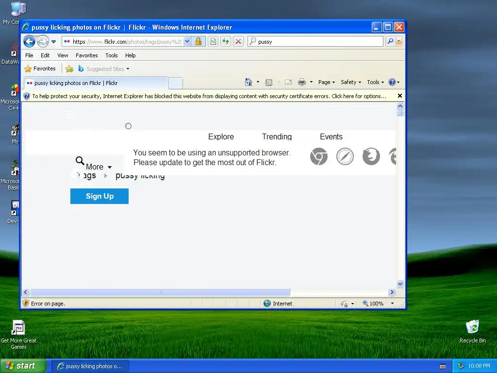The image size is (497, 373).
Task: Open the recent pages dropdown arrow
Action: click(53, 42)
